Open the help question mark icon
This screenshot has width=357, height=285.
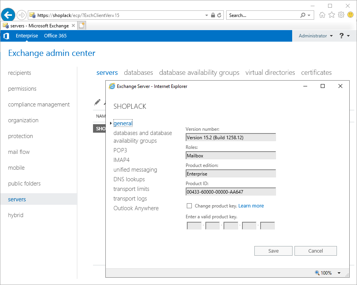coord(341,36)
